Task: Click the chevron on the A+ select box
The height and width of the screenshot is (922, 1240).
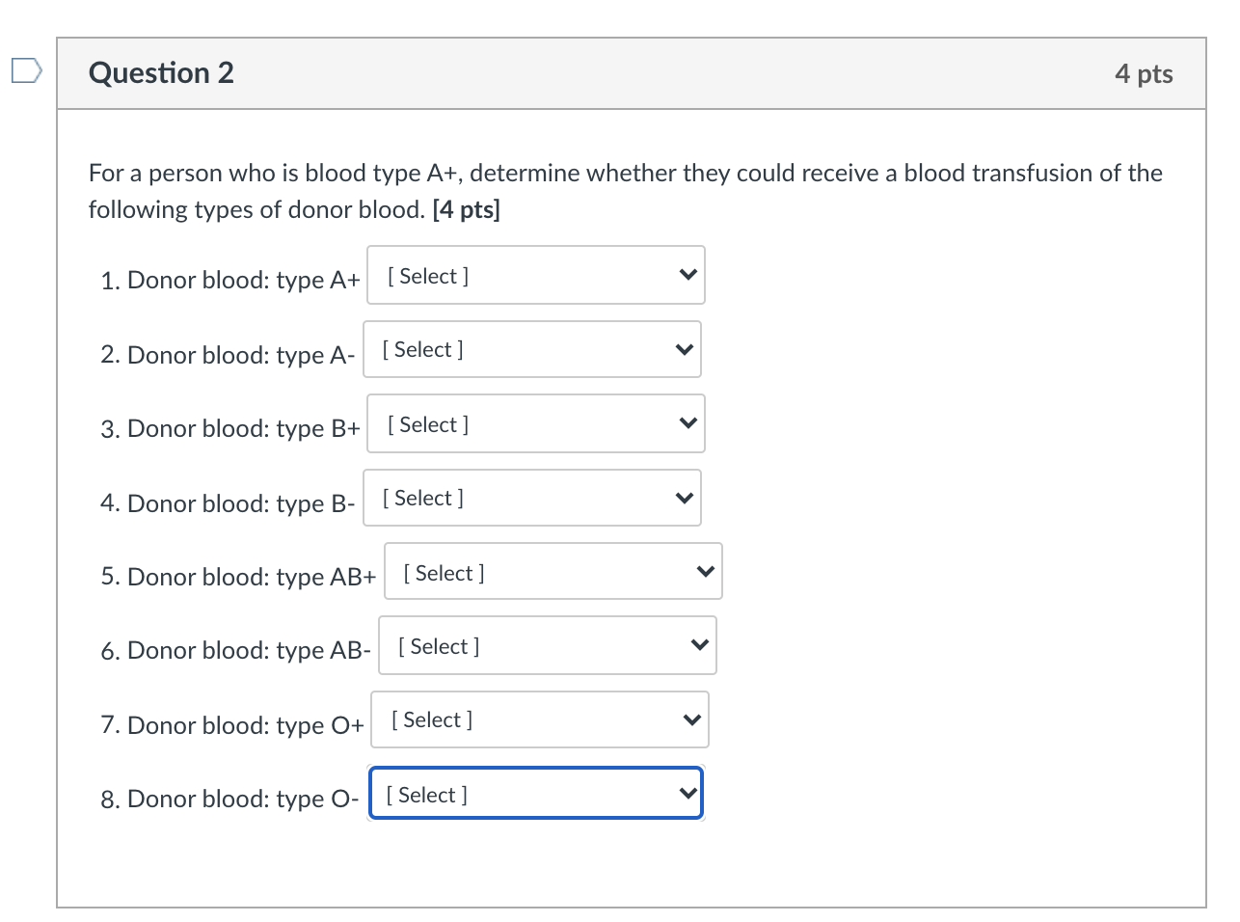Action: (x=687, y=275)
